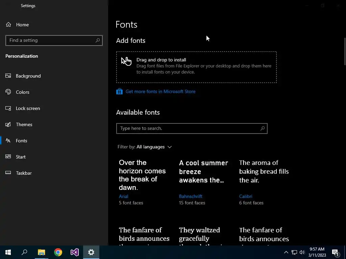
Task: Open the Calibri font family
Action: (246, 196)
